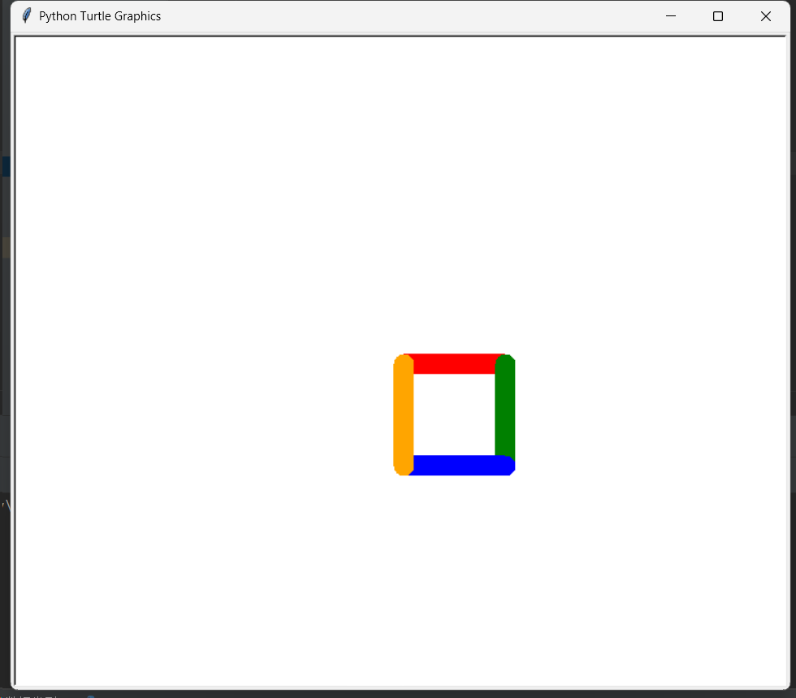
Task: Click the blue bottom side of the square
Action: click(x=461, y=466)
